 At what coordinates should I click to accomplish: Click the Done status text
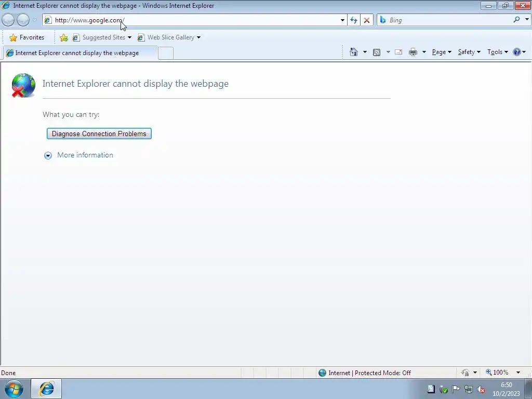pos(8,373)
